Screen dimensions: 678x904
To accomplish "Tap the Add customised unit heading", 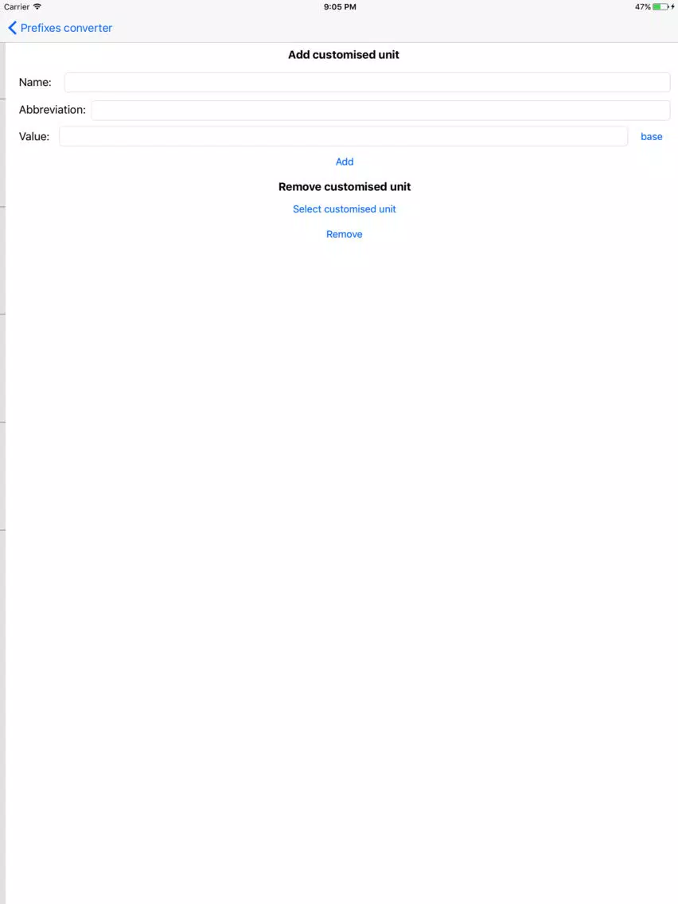I will (x=344, y=55).
